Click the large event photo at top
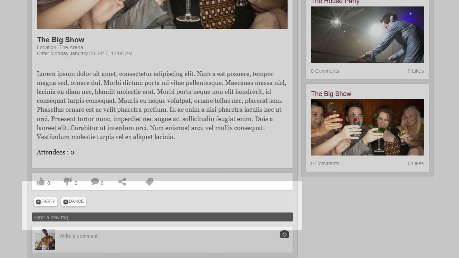Viewport: 459px width, 258px height. (162, 14)
